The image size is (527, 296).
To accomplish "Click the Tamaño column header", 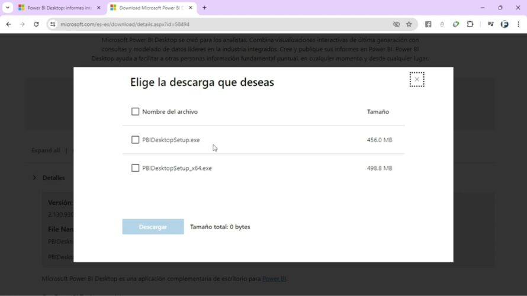I will coord(378,111).
